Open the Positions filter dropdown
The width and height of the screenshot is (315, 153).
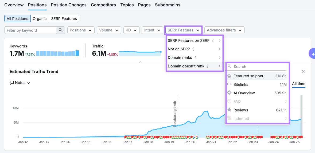[81, 30]
